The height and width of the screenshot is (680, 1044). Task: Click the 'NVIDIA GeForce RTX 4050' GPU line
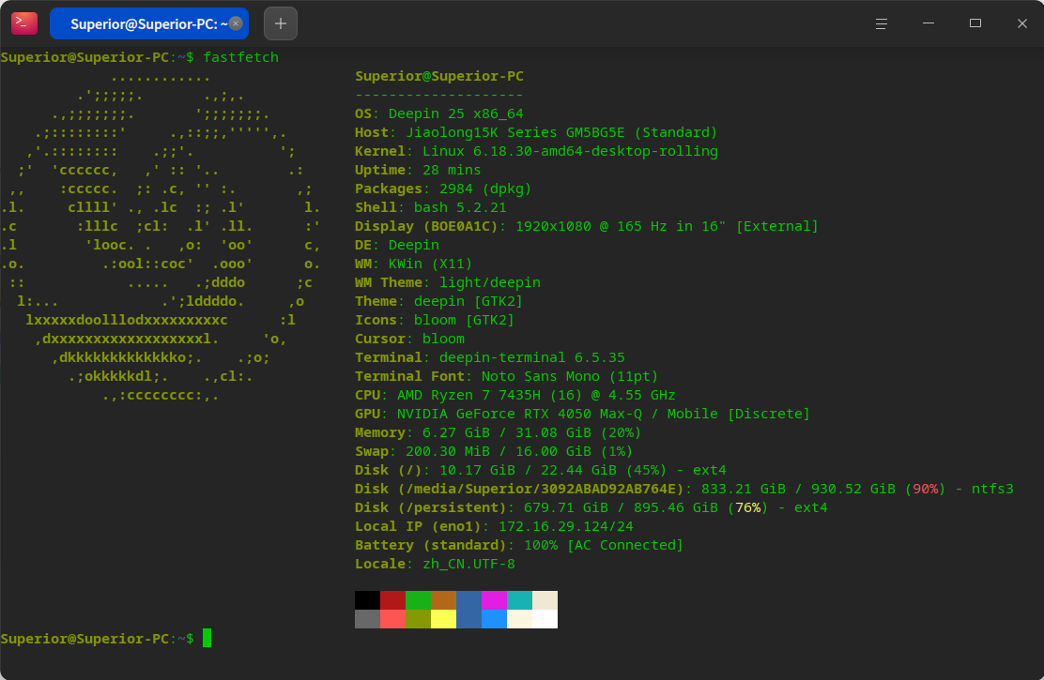click(583, 414)
